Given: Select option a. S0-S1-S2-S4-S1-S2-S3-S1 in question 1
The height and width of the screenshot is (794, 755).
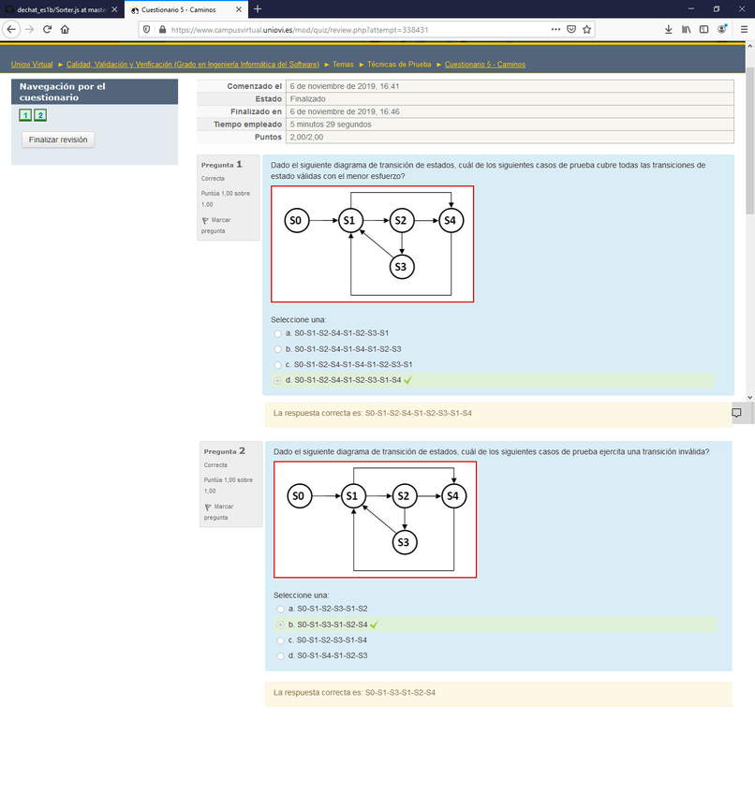Looking at the screenshot, I should [x=276, y=333].
